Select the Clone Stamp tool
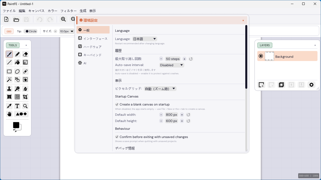The width and height of the screenshot is (321, 180). (9, 89)
